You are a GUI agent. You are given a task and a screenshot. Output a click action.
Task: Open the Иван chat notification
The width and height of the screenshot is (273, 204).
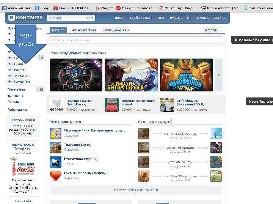coord(259,102)
